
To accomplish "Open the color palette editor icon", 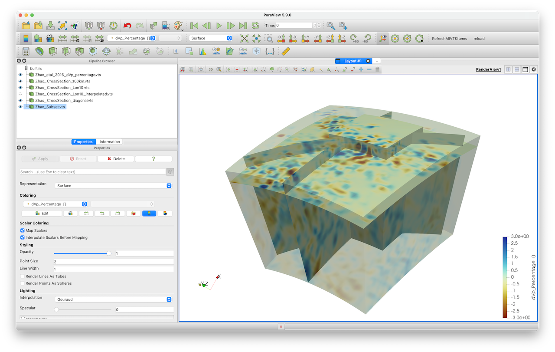I will pos(178,26).
